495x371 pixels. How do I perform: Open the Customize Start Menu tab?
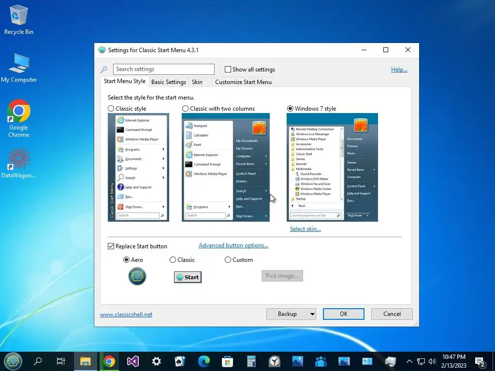tap(243, 82)
